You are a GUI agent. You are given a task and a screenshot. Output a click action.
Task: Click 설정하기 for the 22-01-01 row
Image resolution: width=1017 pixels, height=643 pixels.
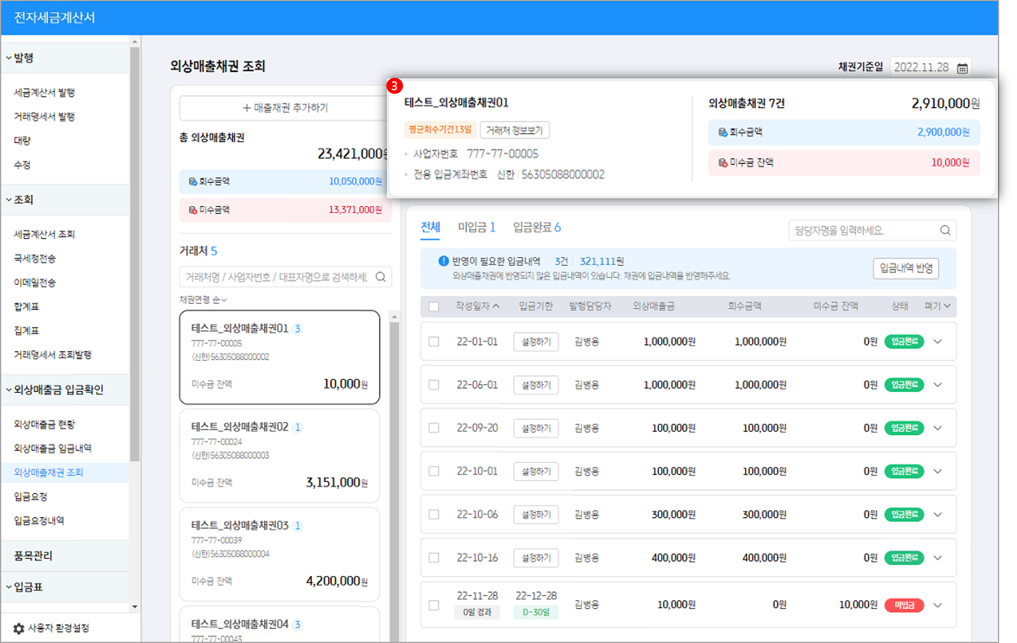(x=536, y=342)
